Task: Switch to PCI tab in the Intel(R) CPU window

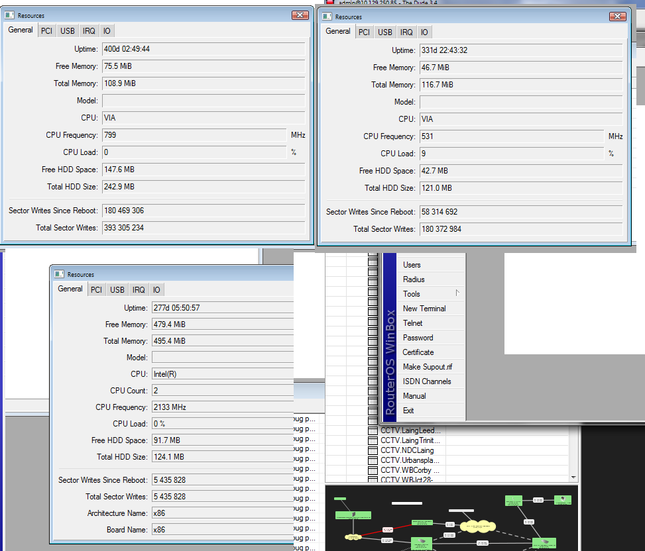Action: (x=96, y=289)
